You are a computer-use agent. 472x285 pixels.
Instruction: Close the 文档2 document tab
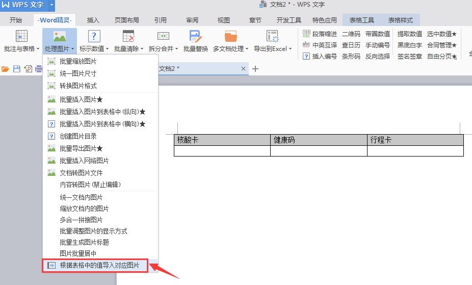click(x=243, y=69)
